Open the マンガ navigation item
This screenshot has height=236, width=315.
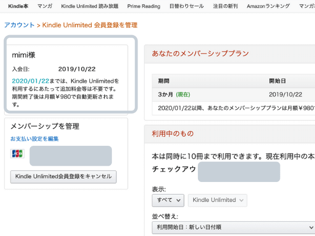click(45, 6)
